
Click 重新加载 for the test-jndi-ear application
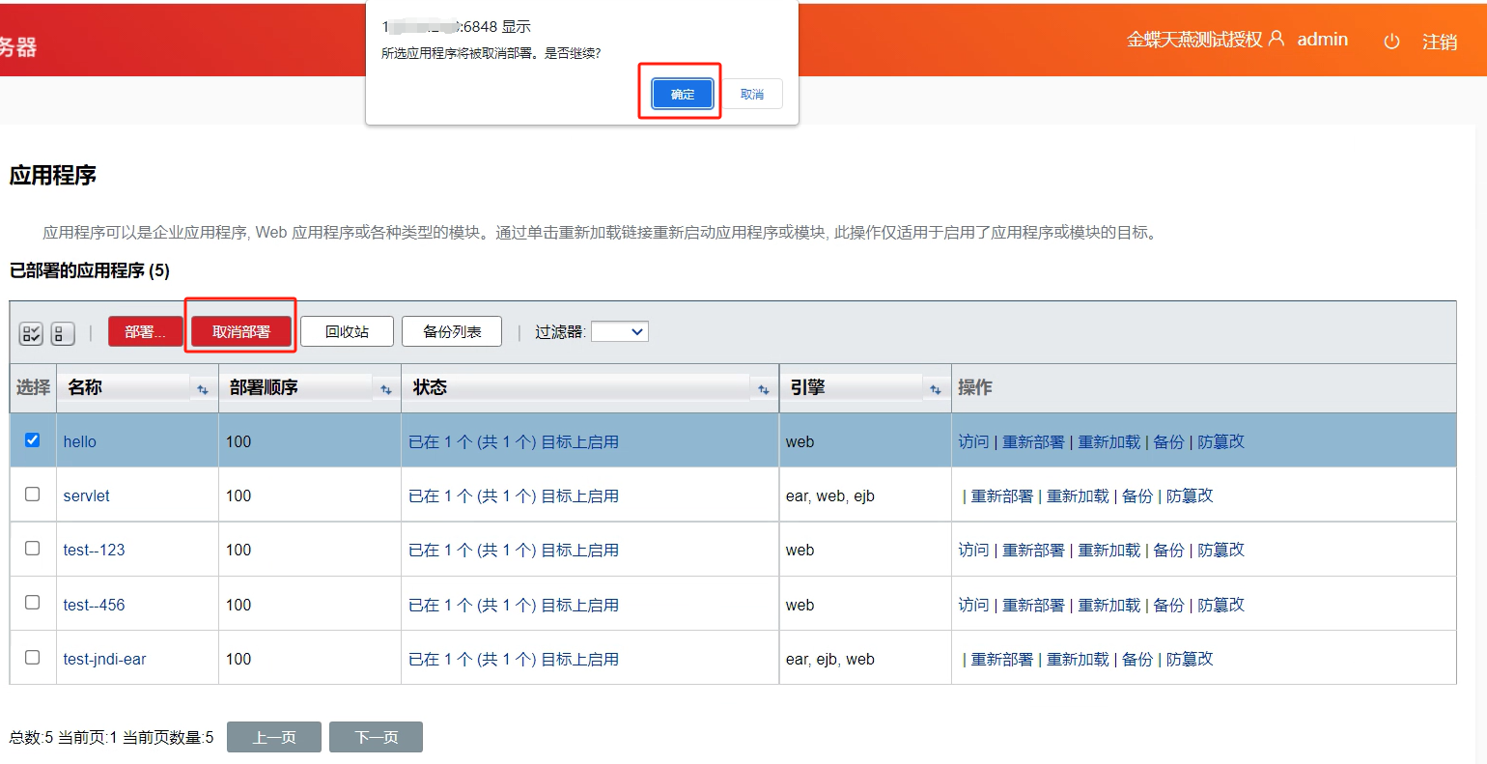tap(1079, 659)
